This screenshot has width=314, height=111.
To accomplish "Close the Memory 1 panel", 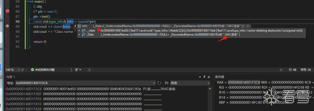I will click(209, 77).
